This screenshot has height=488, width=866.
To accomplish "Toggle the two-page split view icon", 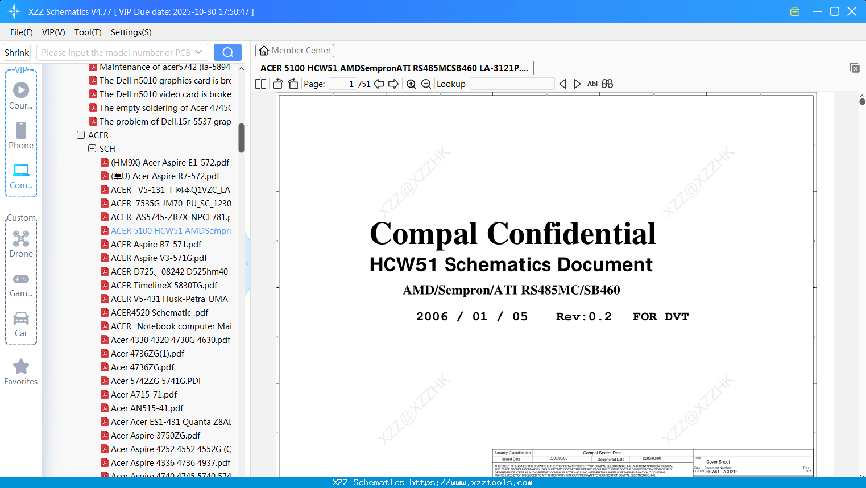I will 261,84.
